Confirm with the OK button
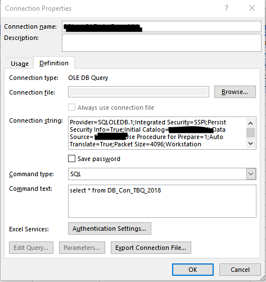The image size is (266, 282). [193, 270]
